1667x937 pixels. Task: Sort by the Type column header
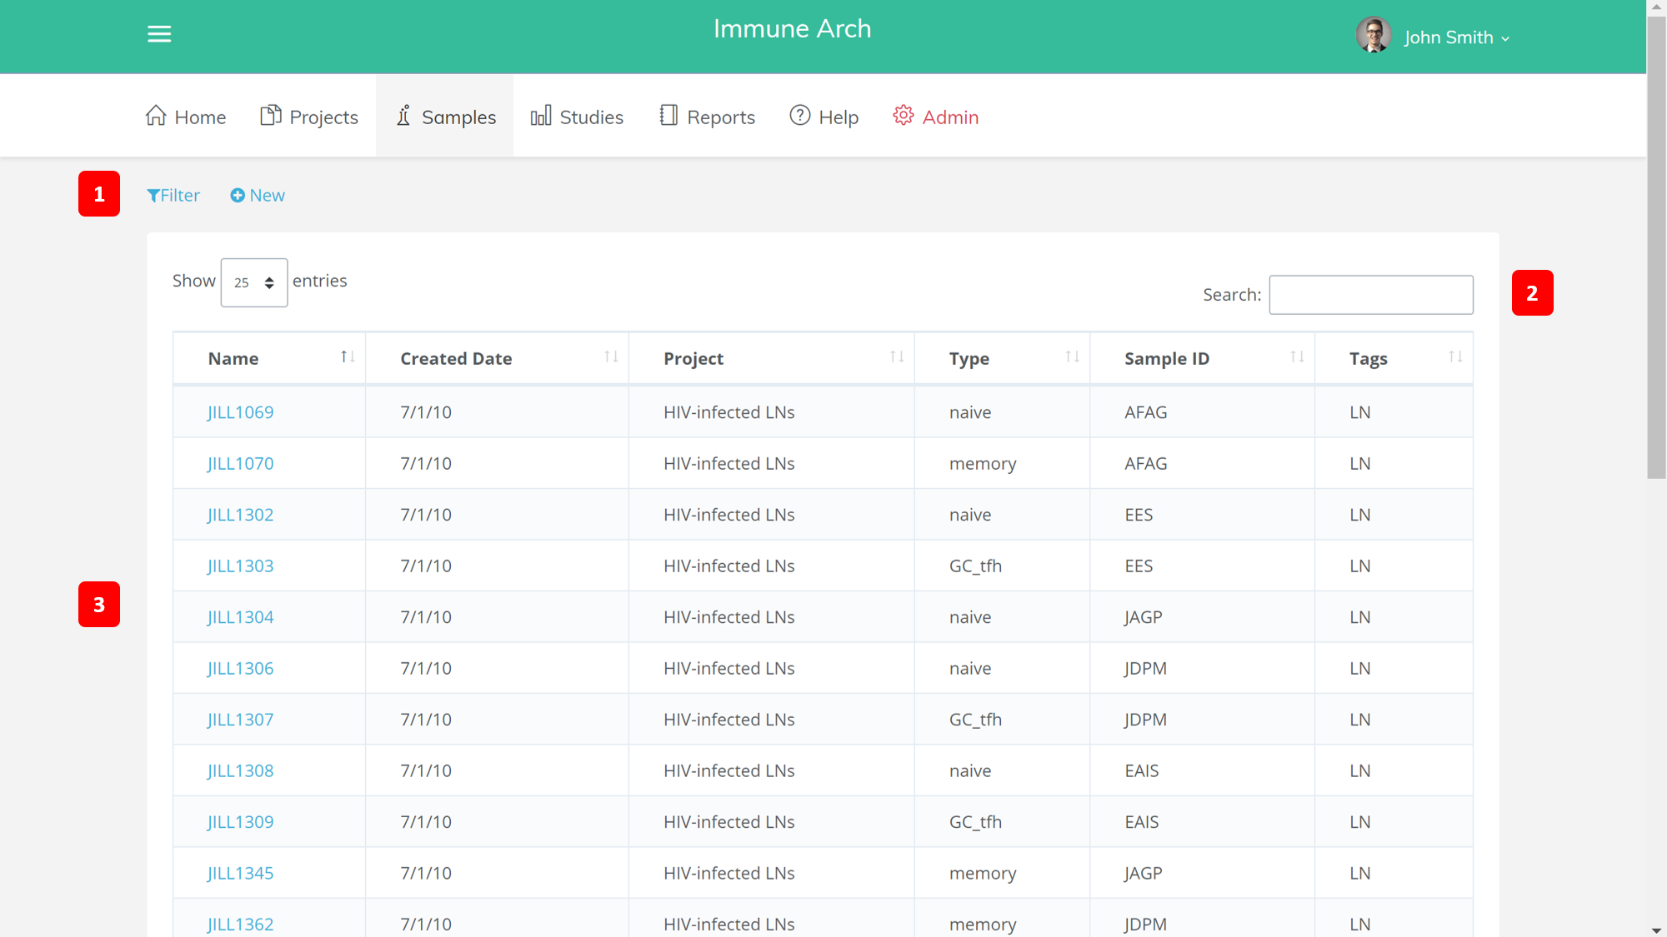click(969, 359)
